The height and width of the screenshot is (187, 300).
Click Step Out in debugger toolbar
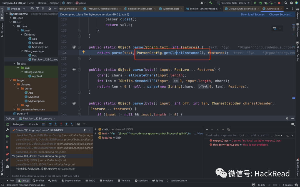pyautogui.click(x=66, y=124)
